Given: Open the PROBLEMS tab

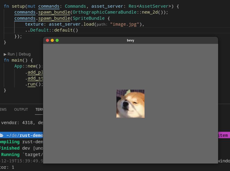Looking at the screenshot, I should (x=3, y=109).
